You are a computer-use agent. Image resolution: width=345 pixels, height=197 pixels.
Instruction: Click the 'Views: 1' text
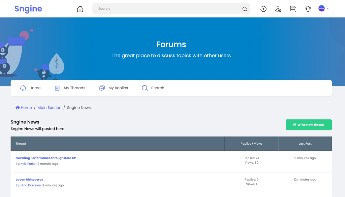pos(251,184)
